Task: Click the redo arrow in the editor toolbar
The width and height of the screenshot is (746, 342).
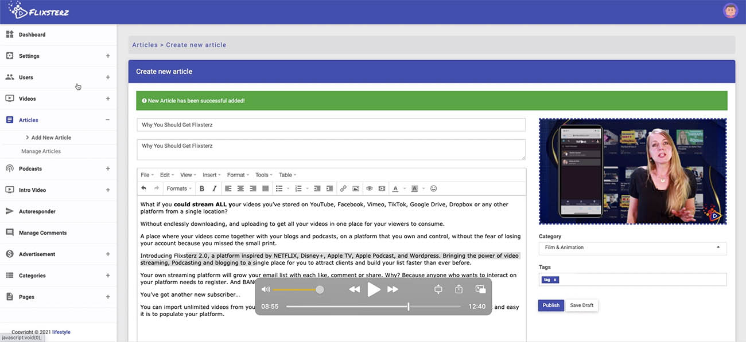Action: (x=156, y=188)
